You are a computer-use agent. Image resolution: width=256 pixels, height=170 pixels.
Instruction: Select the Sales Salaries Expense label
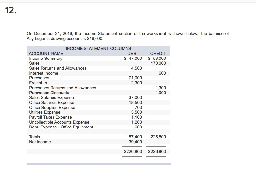point(52,98)
